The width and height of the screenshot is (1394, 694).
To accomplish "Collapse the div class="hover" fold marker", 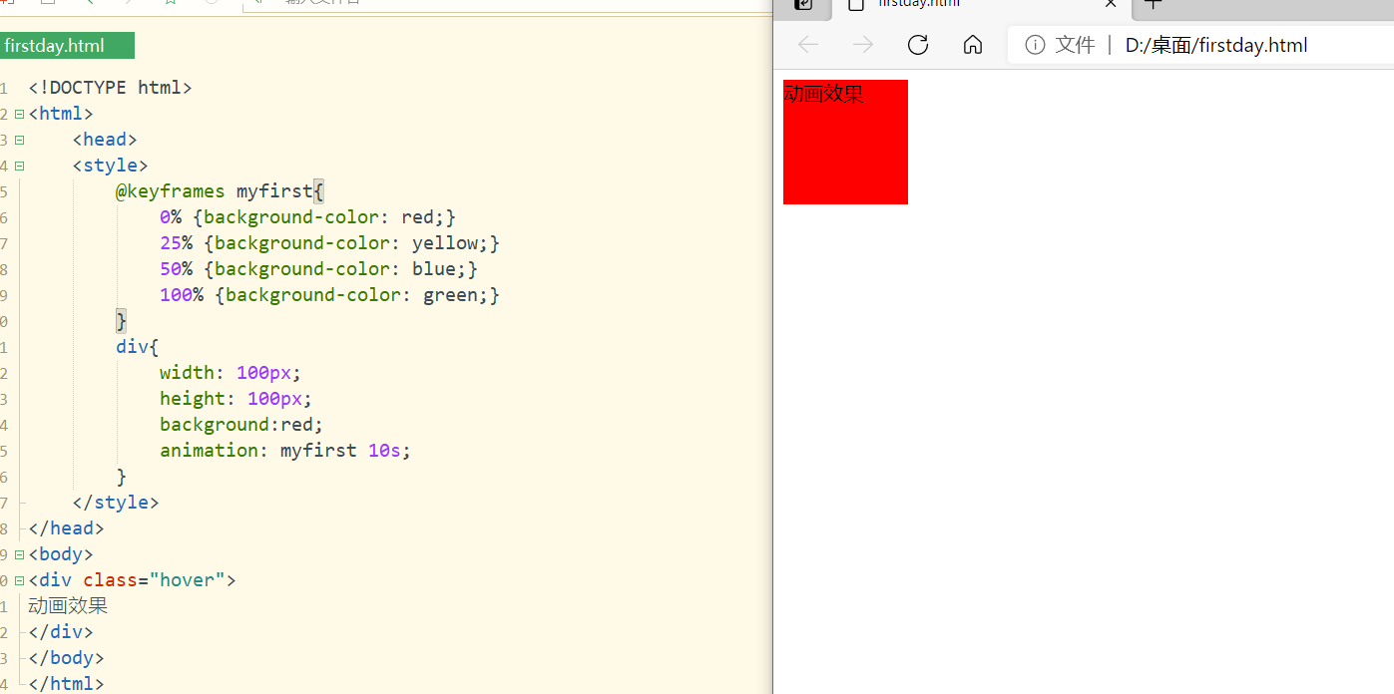I will pyautogui.click(x=19, y=580).
